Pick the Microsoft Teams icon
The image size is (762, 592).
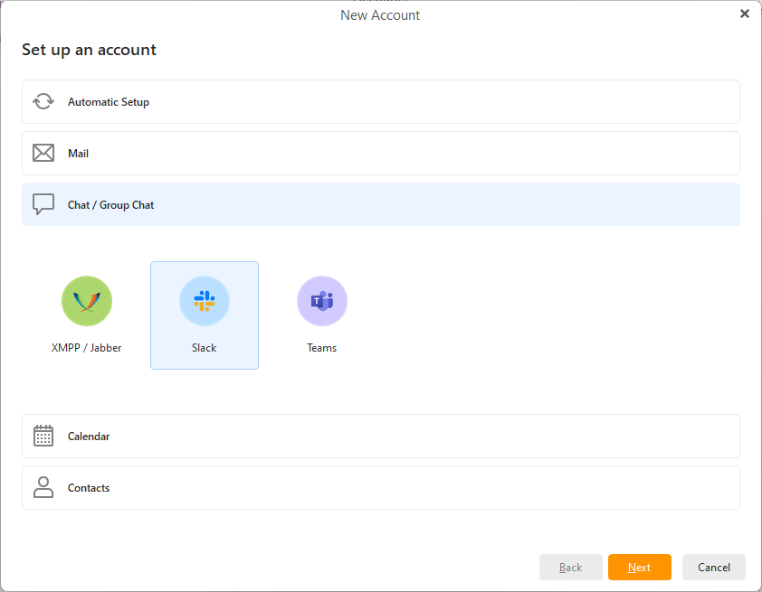(x=321, y=301)
